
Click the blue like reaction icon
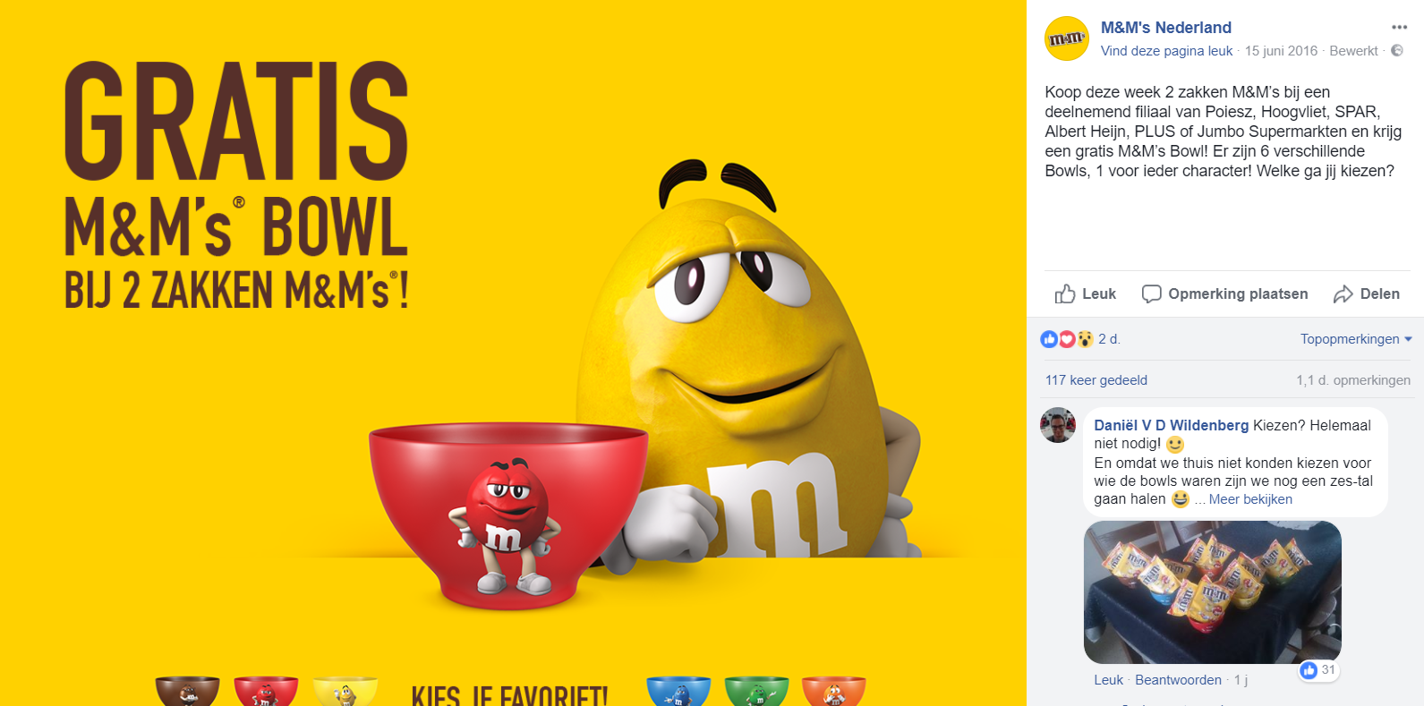tap(1049, 339)
